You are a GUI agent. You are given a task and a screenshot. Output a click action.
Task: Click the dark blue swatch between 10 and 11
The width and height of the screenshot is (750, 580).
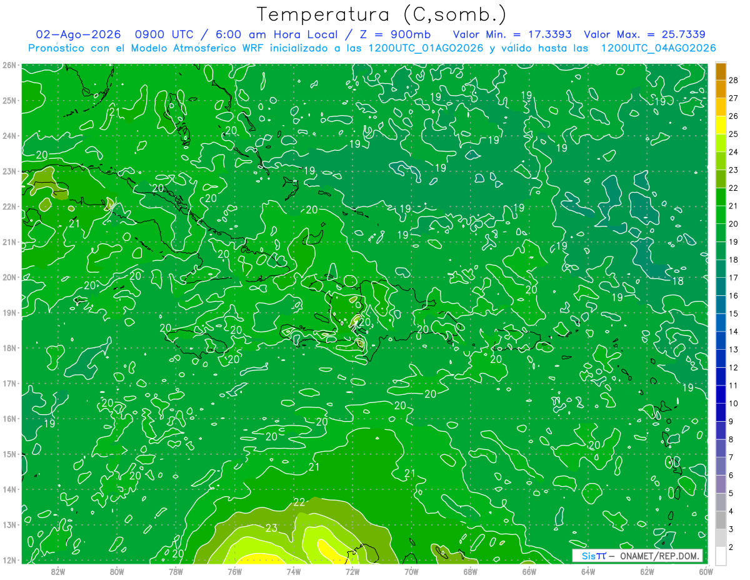721,395
